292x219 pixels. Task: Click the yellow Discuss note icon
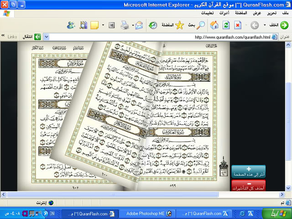coord(94,25)
